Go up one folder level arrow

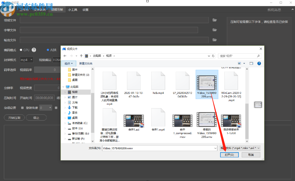click(81, 56)
